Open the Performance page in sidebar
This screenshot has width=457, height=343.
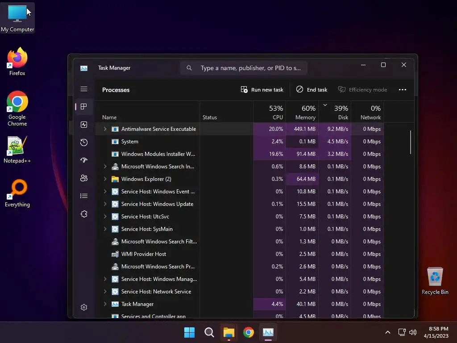pos(84,125)
